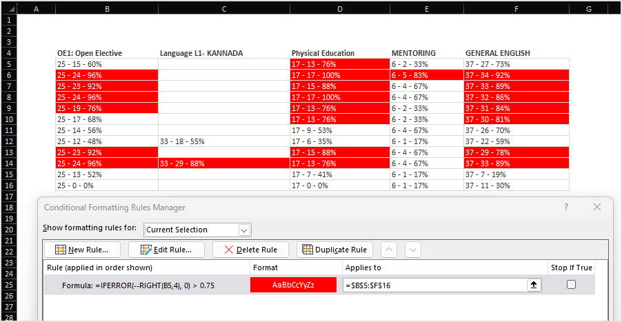Duplicate the selected rule
622x322 pixels.
tap(335, 250)
